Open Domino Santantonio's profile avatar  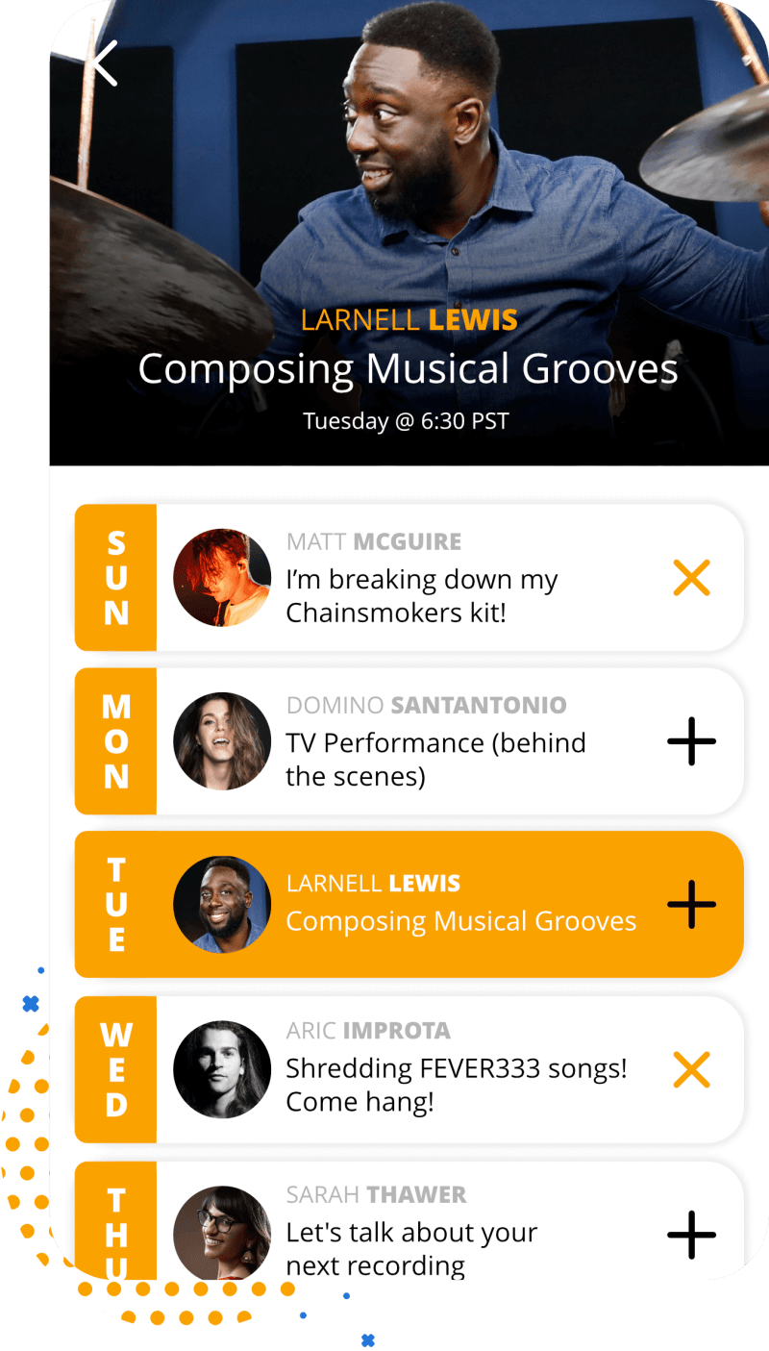point(222,741)
